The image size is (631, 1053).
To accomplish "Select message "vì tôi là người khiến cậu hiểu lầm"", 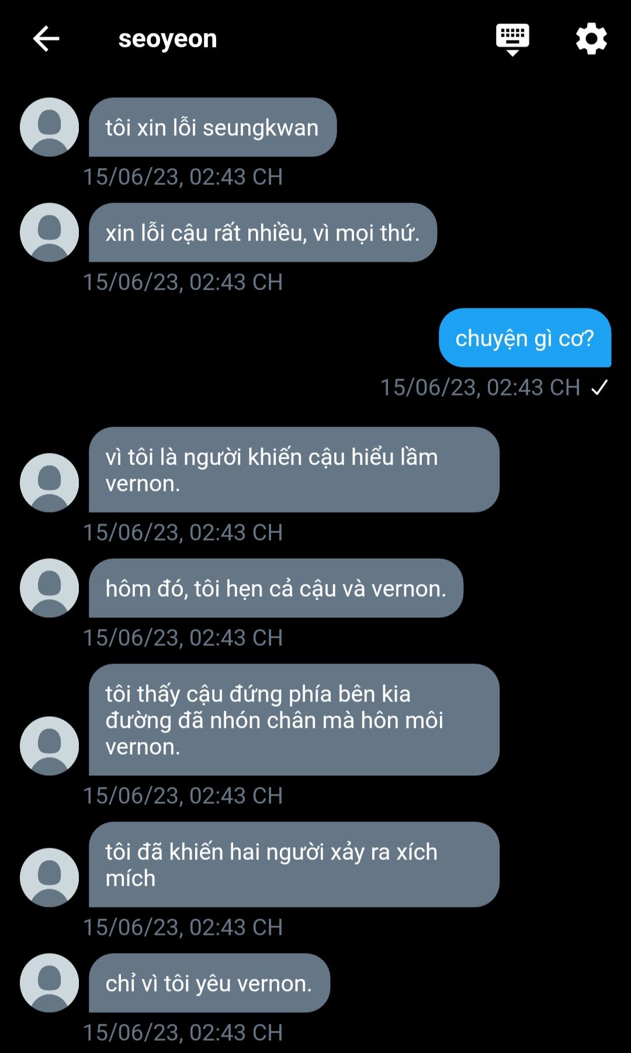I will click(294, 470).
